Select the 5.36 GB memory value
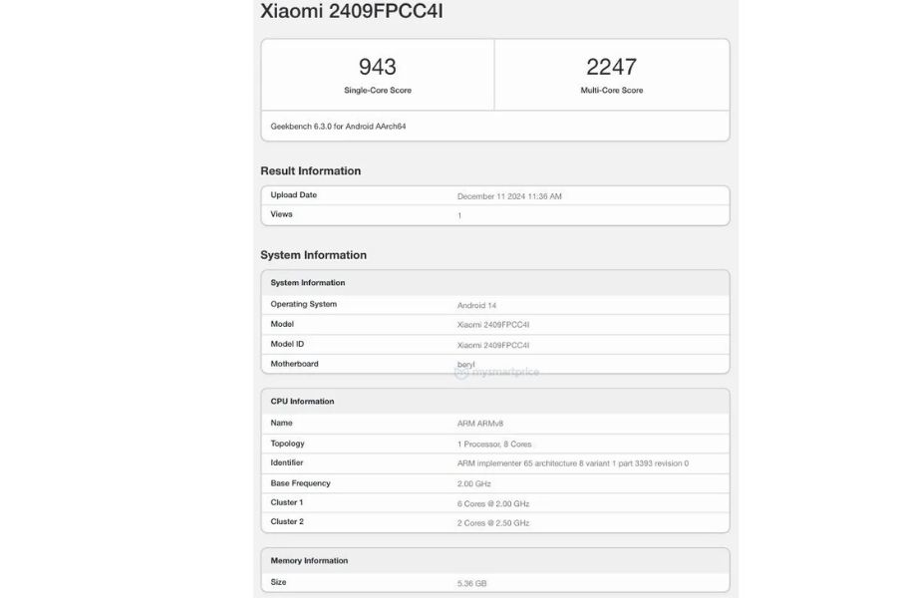 pyautogui.click(x=472, y=584)
